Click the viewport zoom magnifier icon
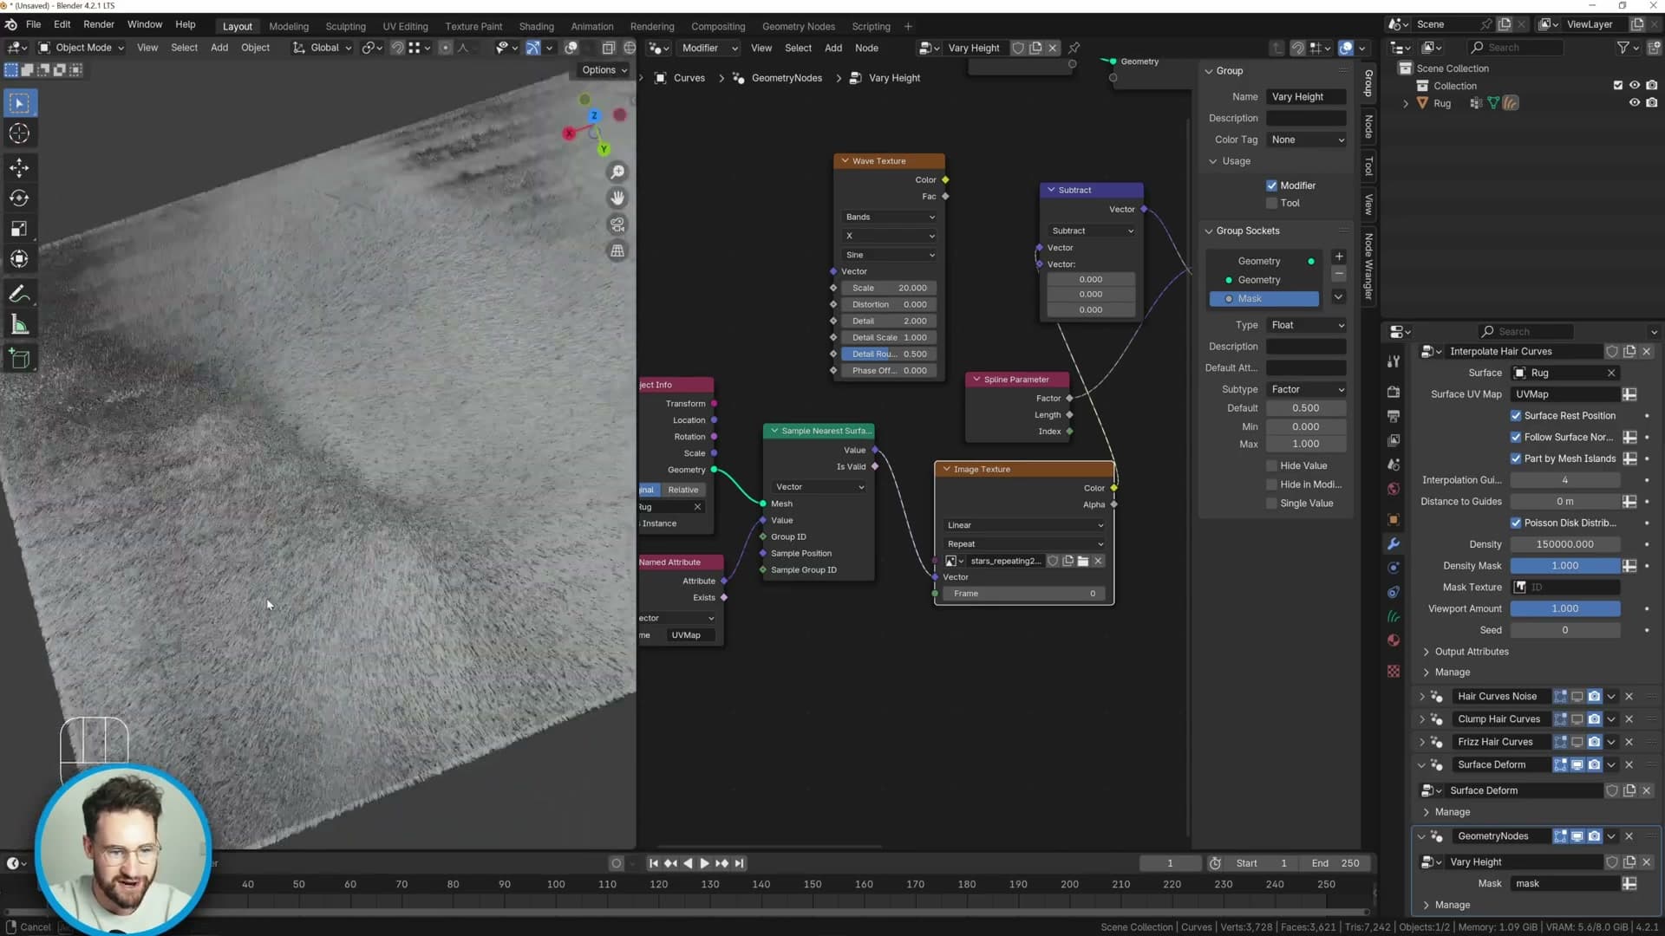The height and width of the screenshot is (936, 1665). point(617,172)
